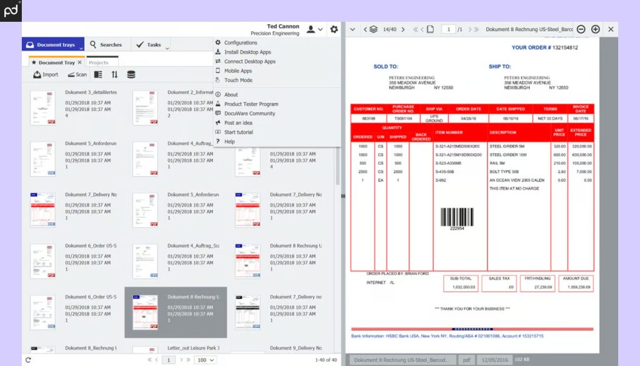The image size is (640, 366).
Task: Go to first page of tray list
Action: (149, 360)
